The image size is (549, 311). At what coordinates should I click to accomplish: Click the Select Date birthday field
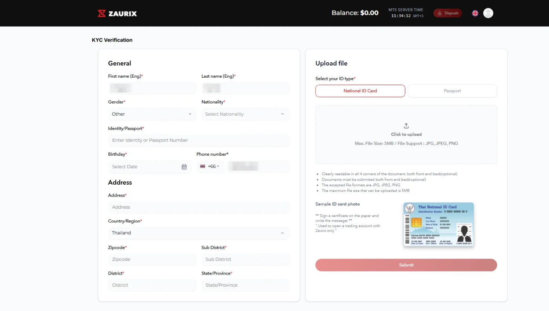click(150, 167)
